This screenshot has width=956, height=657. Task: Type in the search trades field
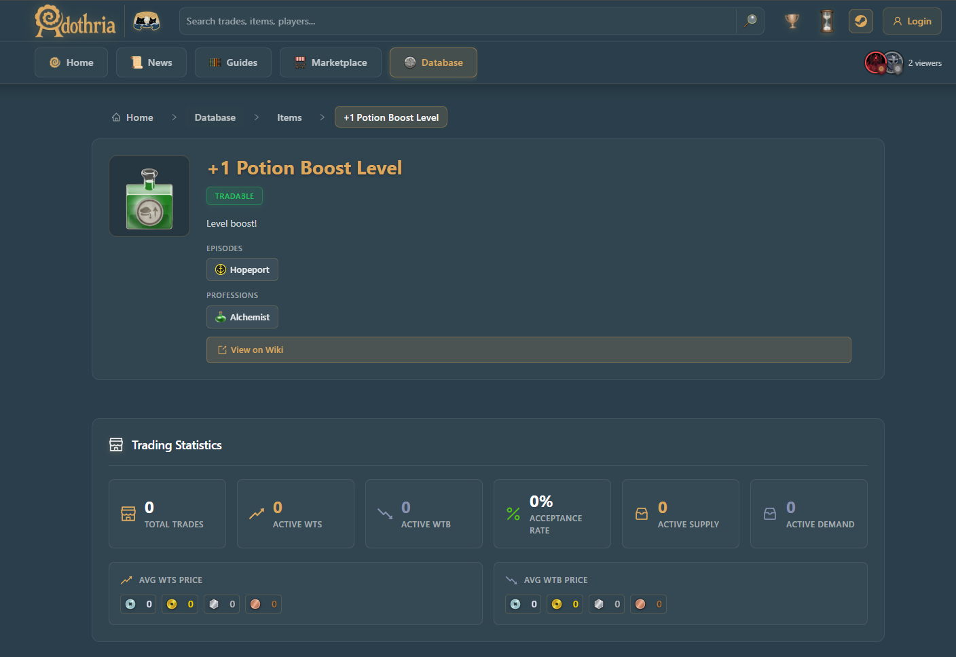pyautogui.click(x=458, y=21)
